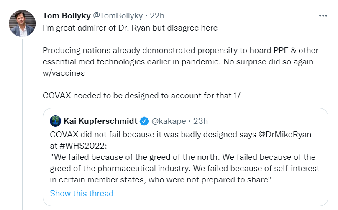Click the Kai Kupferschmidt display name
Image resolution: width=338 pixels, height=210 pixels.
[101, 121]
